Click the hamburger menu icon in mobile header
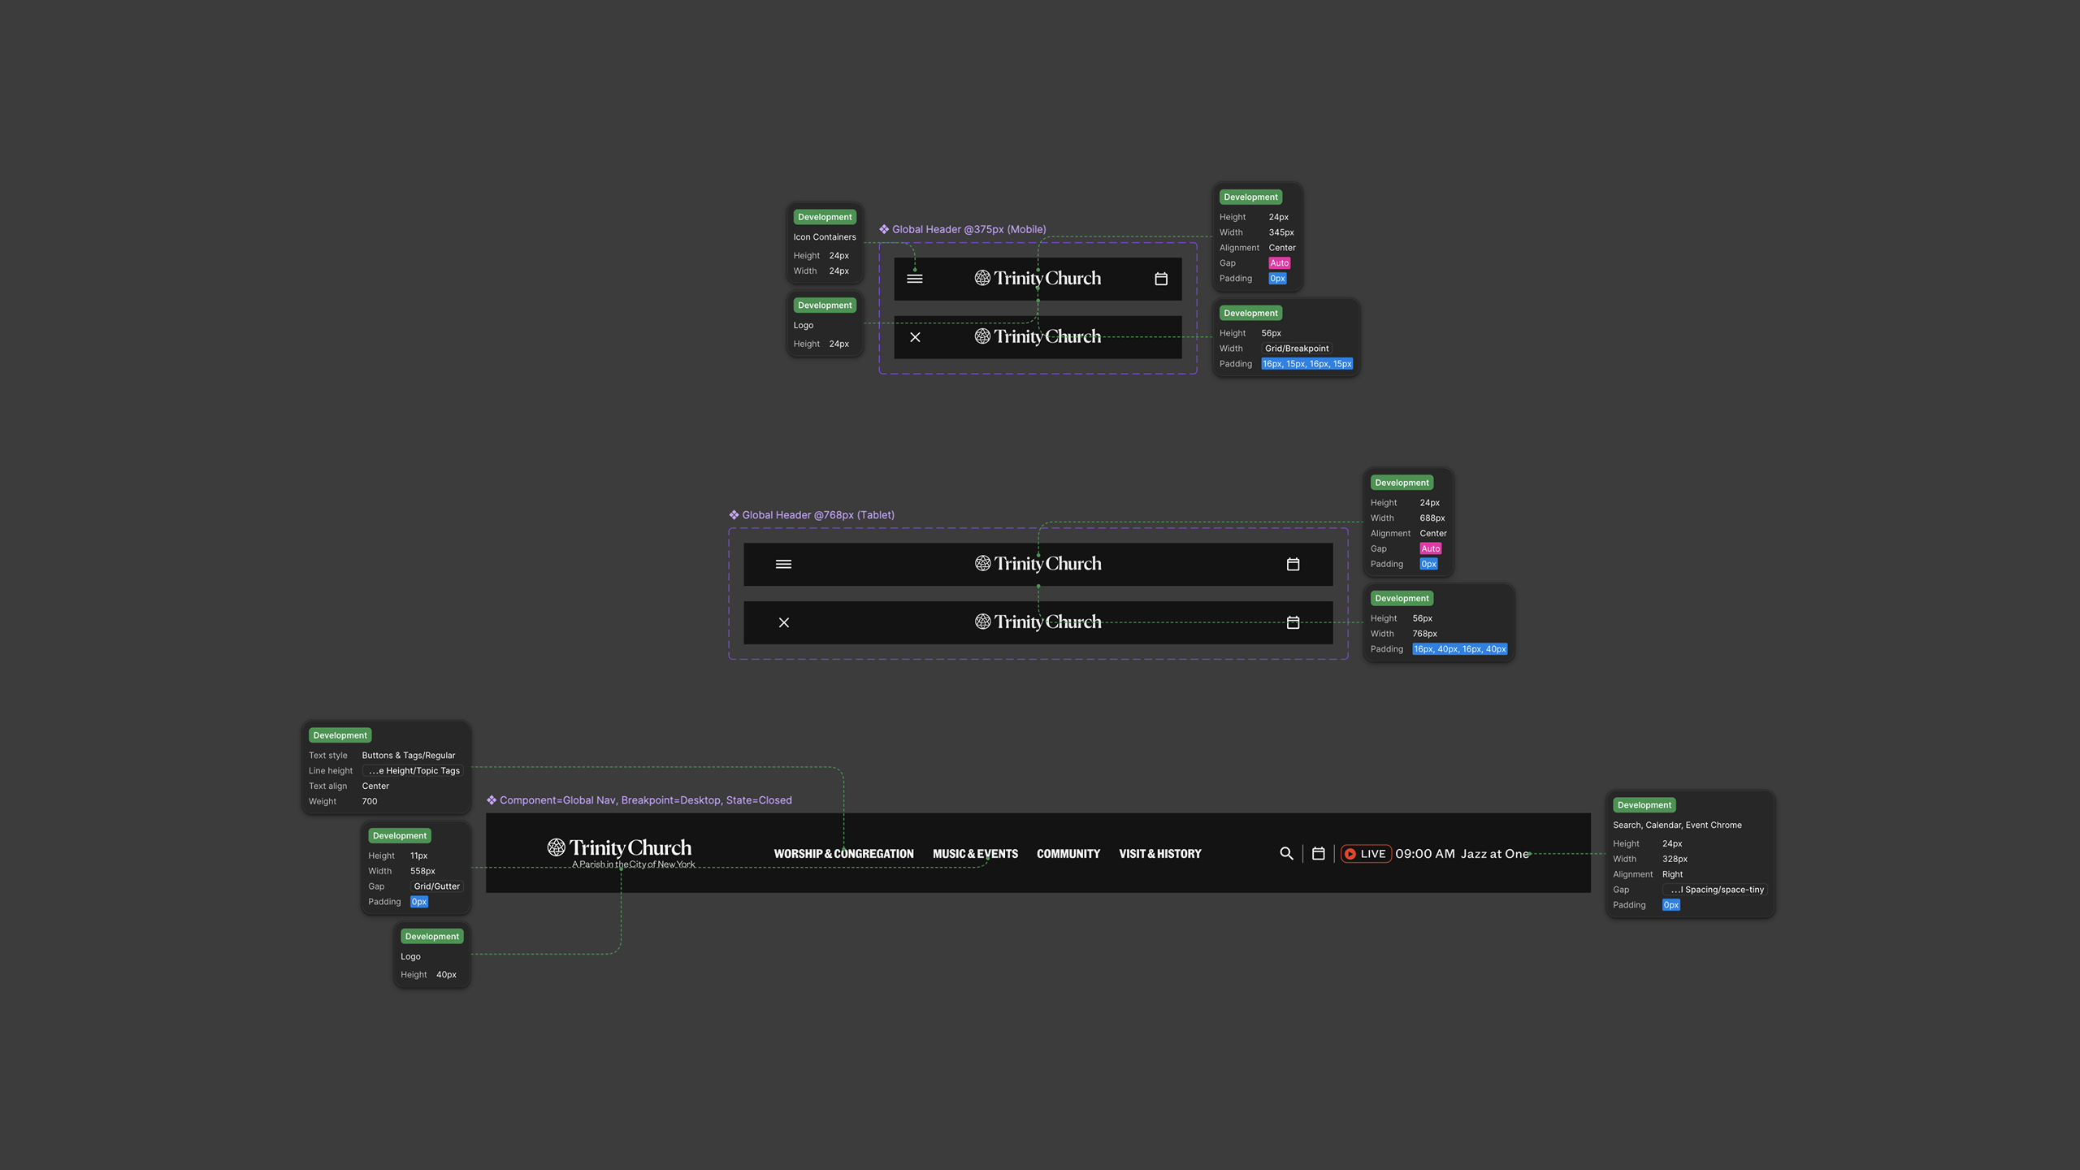The width and height of the screenshot is (2080, 1170). [915, 279]
